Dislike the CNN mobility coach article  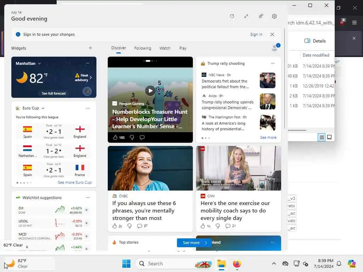(218, 226)
